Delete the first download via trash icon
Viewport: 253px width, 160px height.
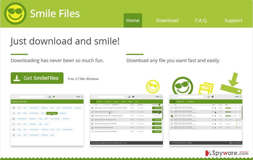point(240,108)
